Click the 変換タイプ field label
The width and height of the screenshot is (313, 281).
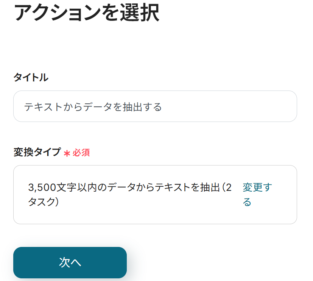(37, 152)
